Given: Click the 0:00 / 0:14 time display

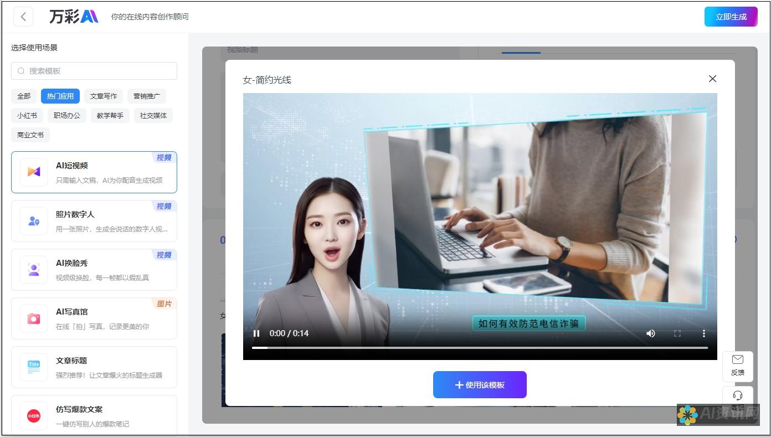Looking at the screenshot, I should click(289, 333).
